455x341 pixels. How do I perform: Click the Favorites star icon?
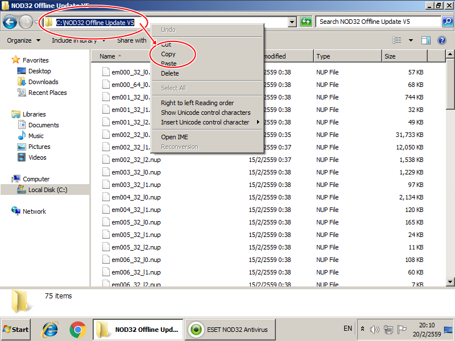(16, 60)
